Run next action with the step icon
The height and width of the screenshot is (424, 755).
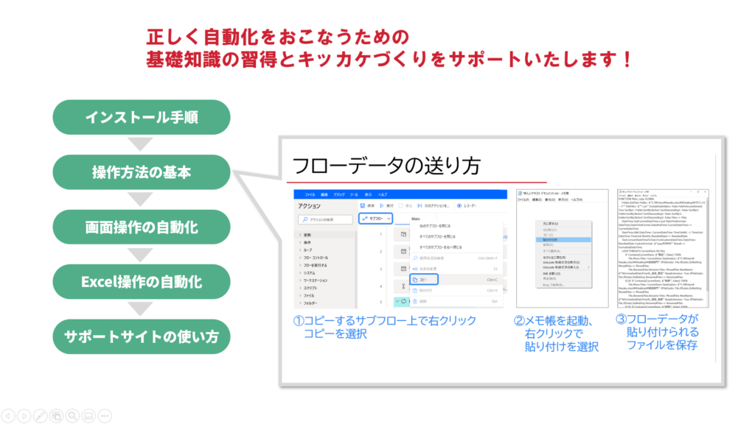coord(420,206)
